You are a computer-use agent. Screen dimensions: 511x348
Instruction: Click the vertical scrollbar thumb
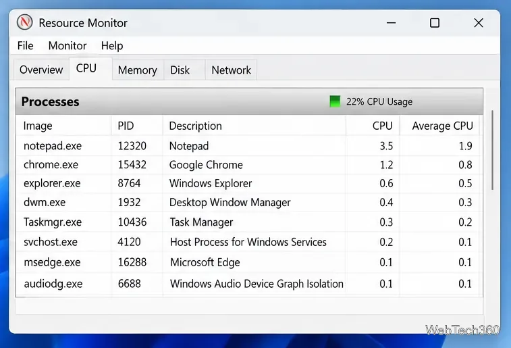[492, 151]
